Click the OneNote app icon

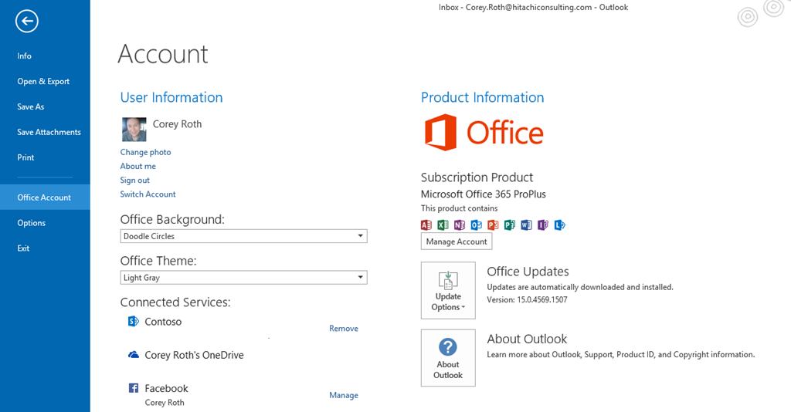[460, 225]
